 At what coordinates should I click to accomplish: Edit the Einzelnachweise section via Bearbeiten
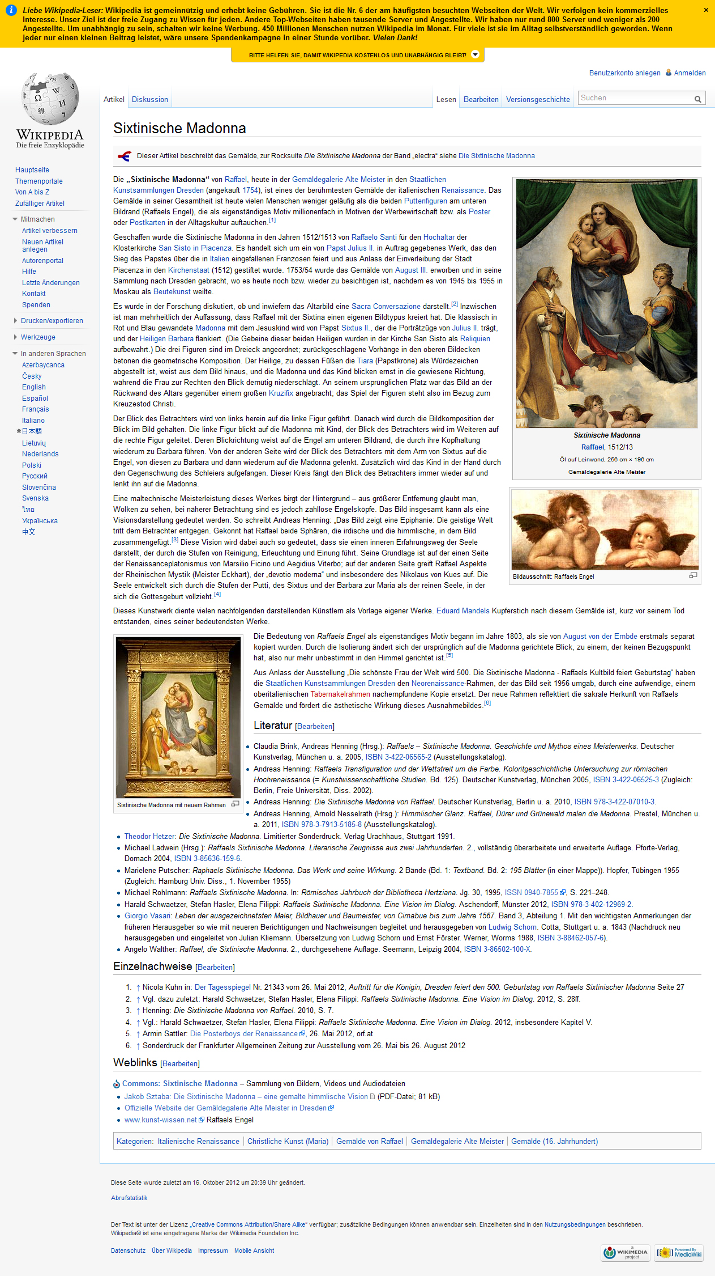point(215,968)
